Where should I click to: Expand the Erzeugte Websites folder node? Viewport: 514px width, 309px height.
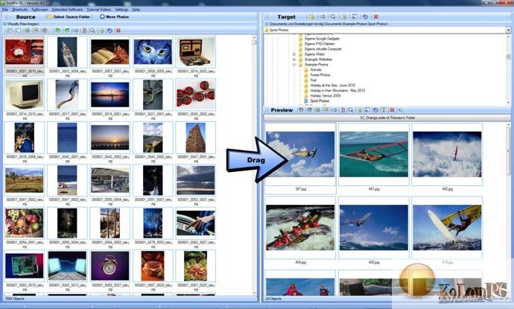pos(294,60)
